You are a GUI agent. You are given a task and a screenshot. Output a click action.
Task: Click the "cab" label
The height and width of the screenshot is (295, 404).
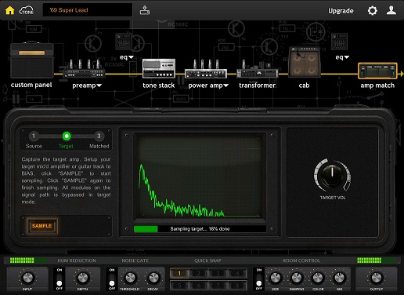(304, 86)
